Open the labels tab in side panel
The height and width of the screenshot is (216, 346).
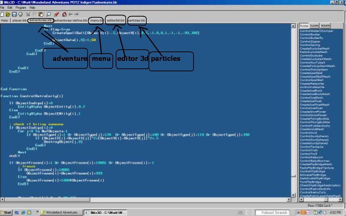[x=325, y=26]
